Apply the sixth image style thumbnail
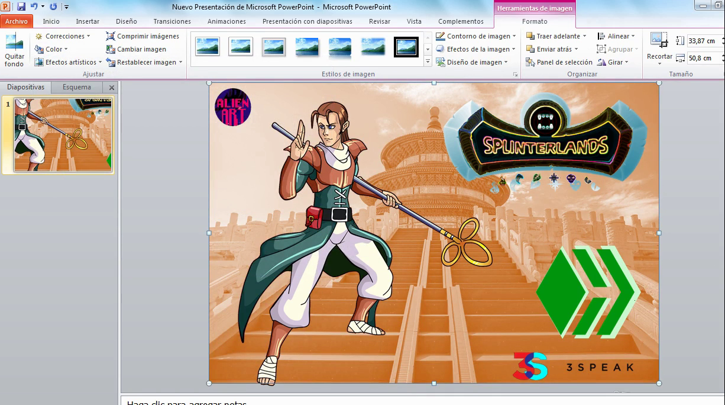Screen dimensions: 725x405 click(x=373, y=46)
